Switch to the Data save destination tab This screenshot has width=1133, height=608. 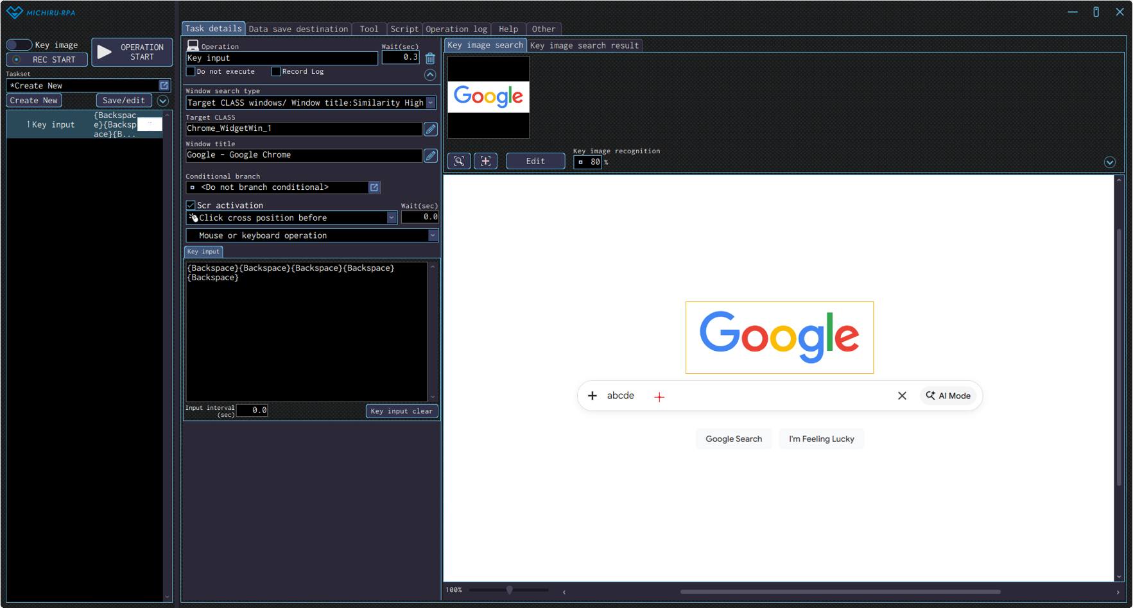(298, 29)
